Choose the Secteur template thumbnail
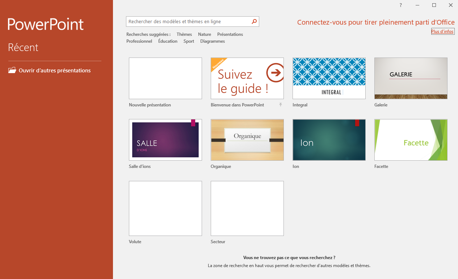This screenshot has width=458, height=279. pyautogui.click(x=247, y=208)
